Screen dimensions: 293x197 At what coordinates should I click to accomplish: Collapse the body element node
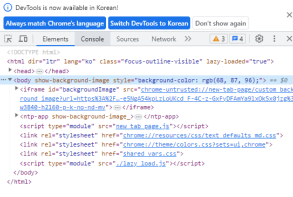point(10,80)
